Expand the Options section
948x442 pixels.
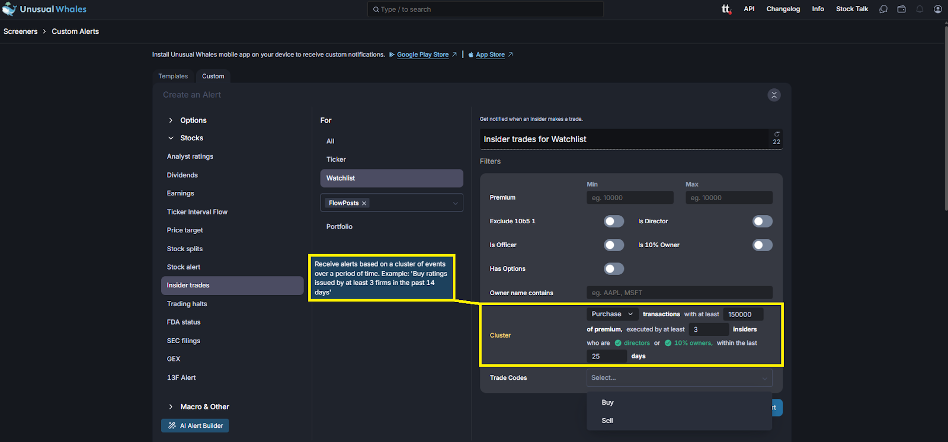click(187, 120)
